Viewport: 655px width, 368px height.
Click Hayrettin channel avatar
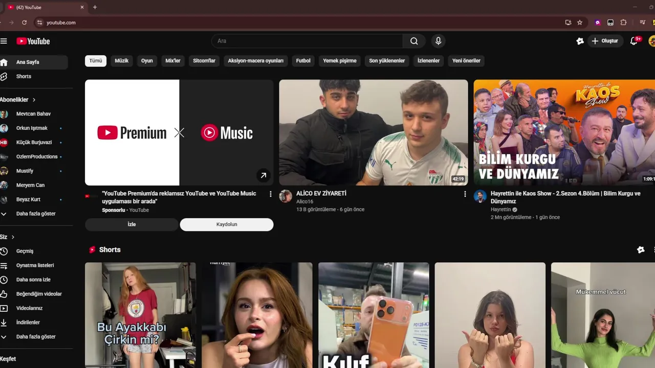tap(480, 196)
